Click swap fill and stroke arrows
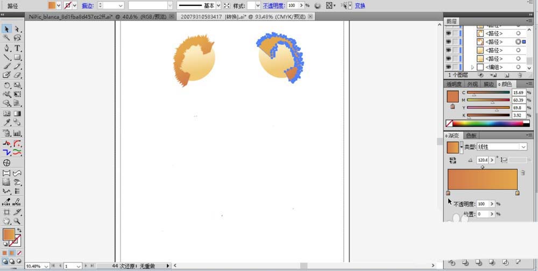Screen dimensions: 538x271 [19, 230]
